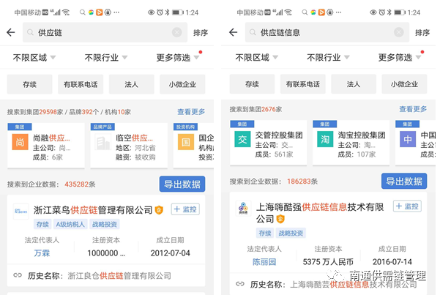Tap link icon beside 上海嗨酷芸 history name

240,284
